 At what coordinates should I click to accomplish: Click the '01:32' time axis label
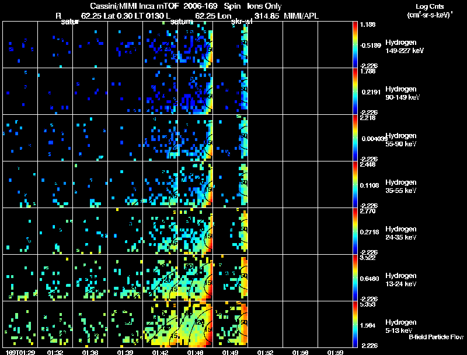[55, 353]
